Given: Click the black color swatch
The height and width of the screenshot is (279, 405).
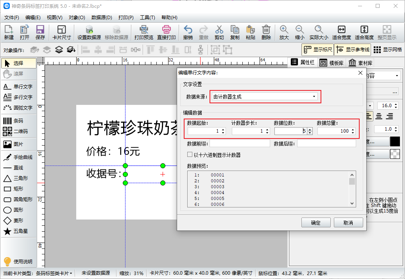Looking at the screenshot, I should [395, 142].
